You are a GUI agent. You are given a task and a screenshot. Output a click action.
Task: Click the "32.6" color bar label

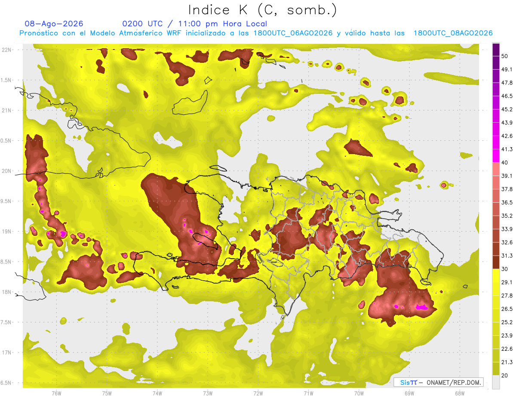[x=507, y=242]
